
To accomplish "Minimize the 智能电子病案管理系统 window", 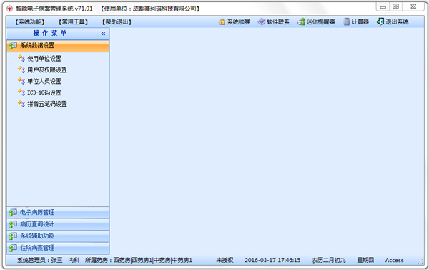I will (383, 7).
